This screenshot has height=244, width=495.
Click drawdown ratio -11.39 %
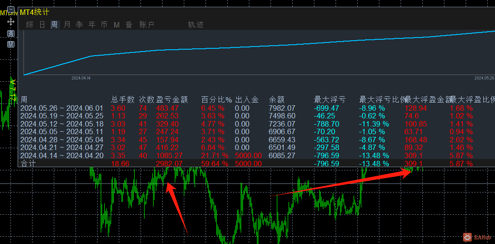374,124
